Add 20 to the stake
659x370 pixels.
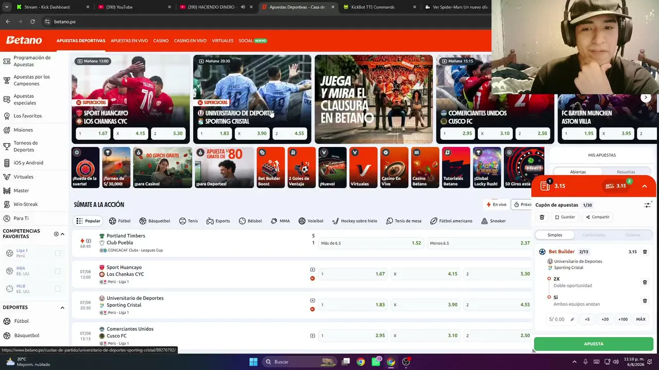coord(605,319)
